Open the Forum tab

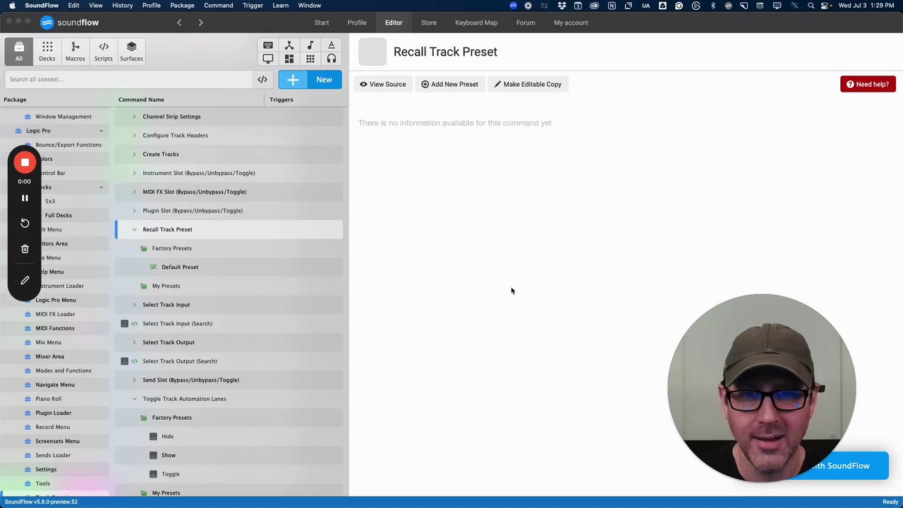coord(526,23)
